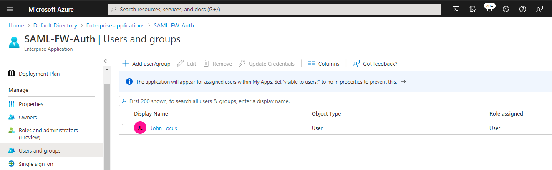
Task: Select Properties in the Manage section
Action: (31, 104)
